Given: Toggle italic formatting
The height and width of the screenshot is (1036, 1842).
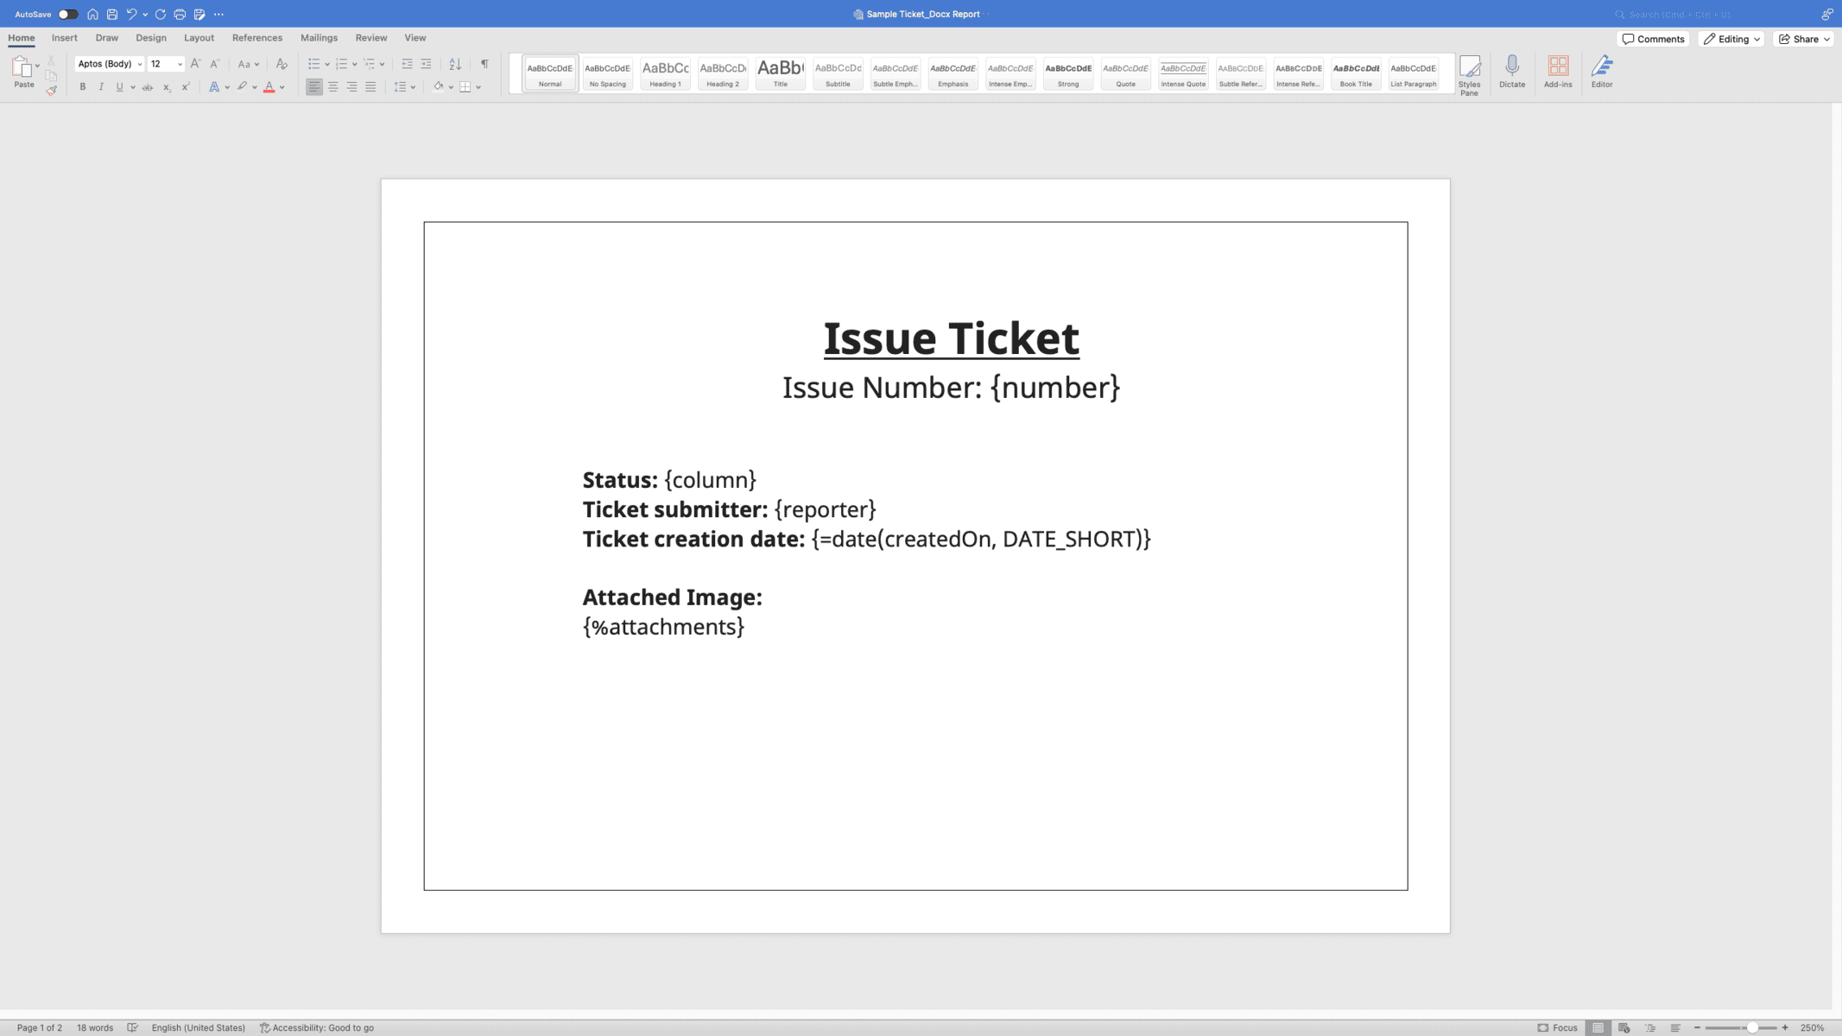Looking at the screenshot, I should coord(101,87).
